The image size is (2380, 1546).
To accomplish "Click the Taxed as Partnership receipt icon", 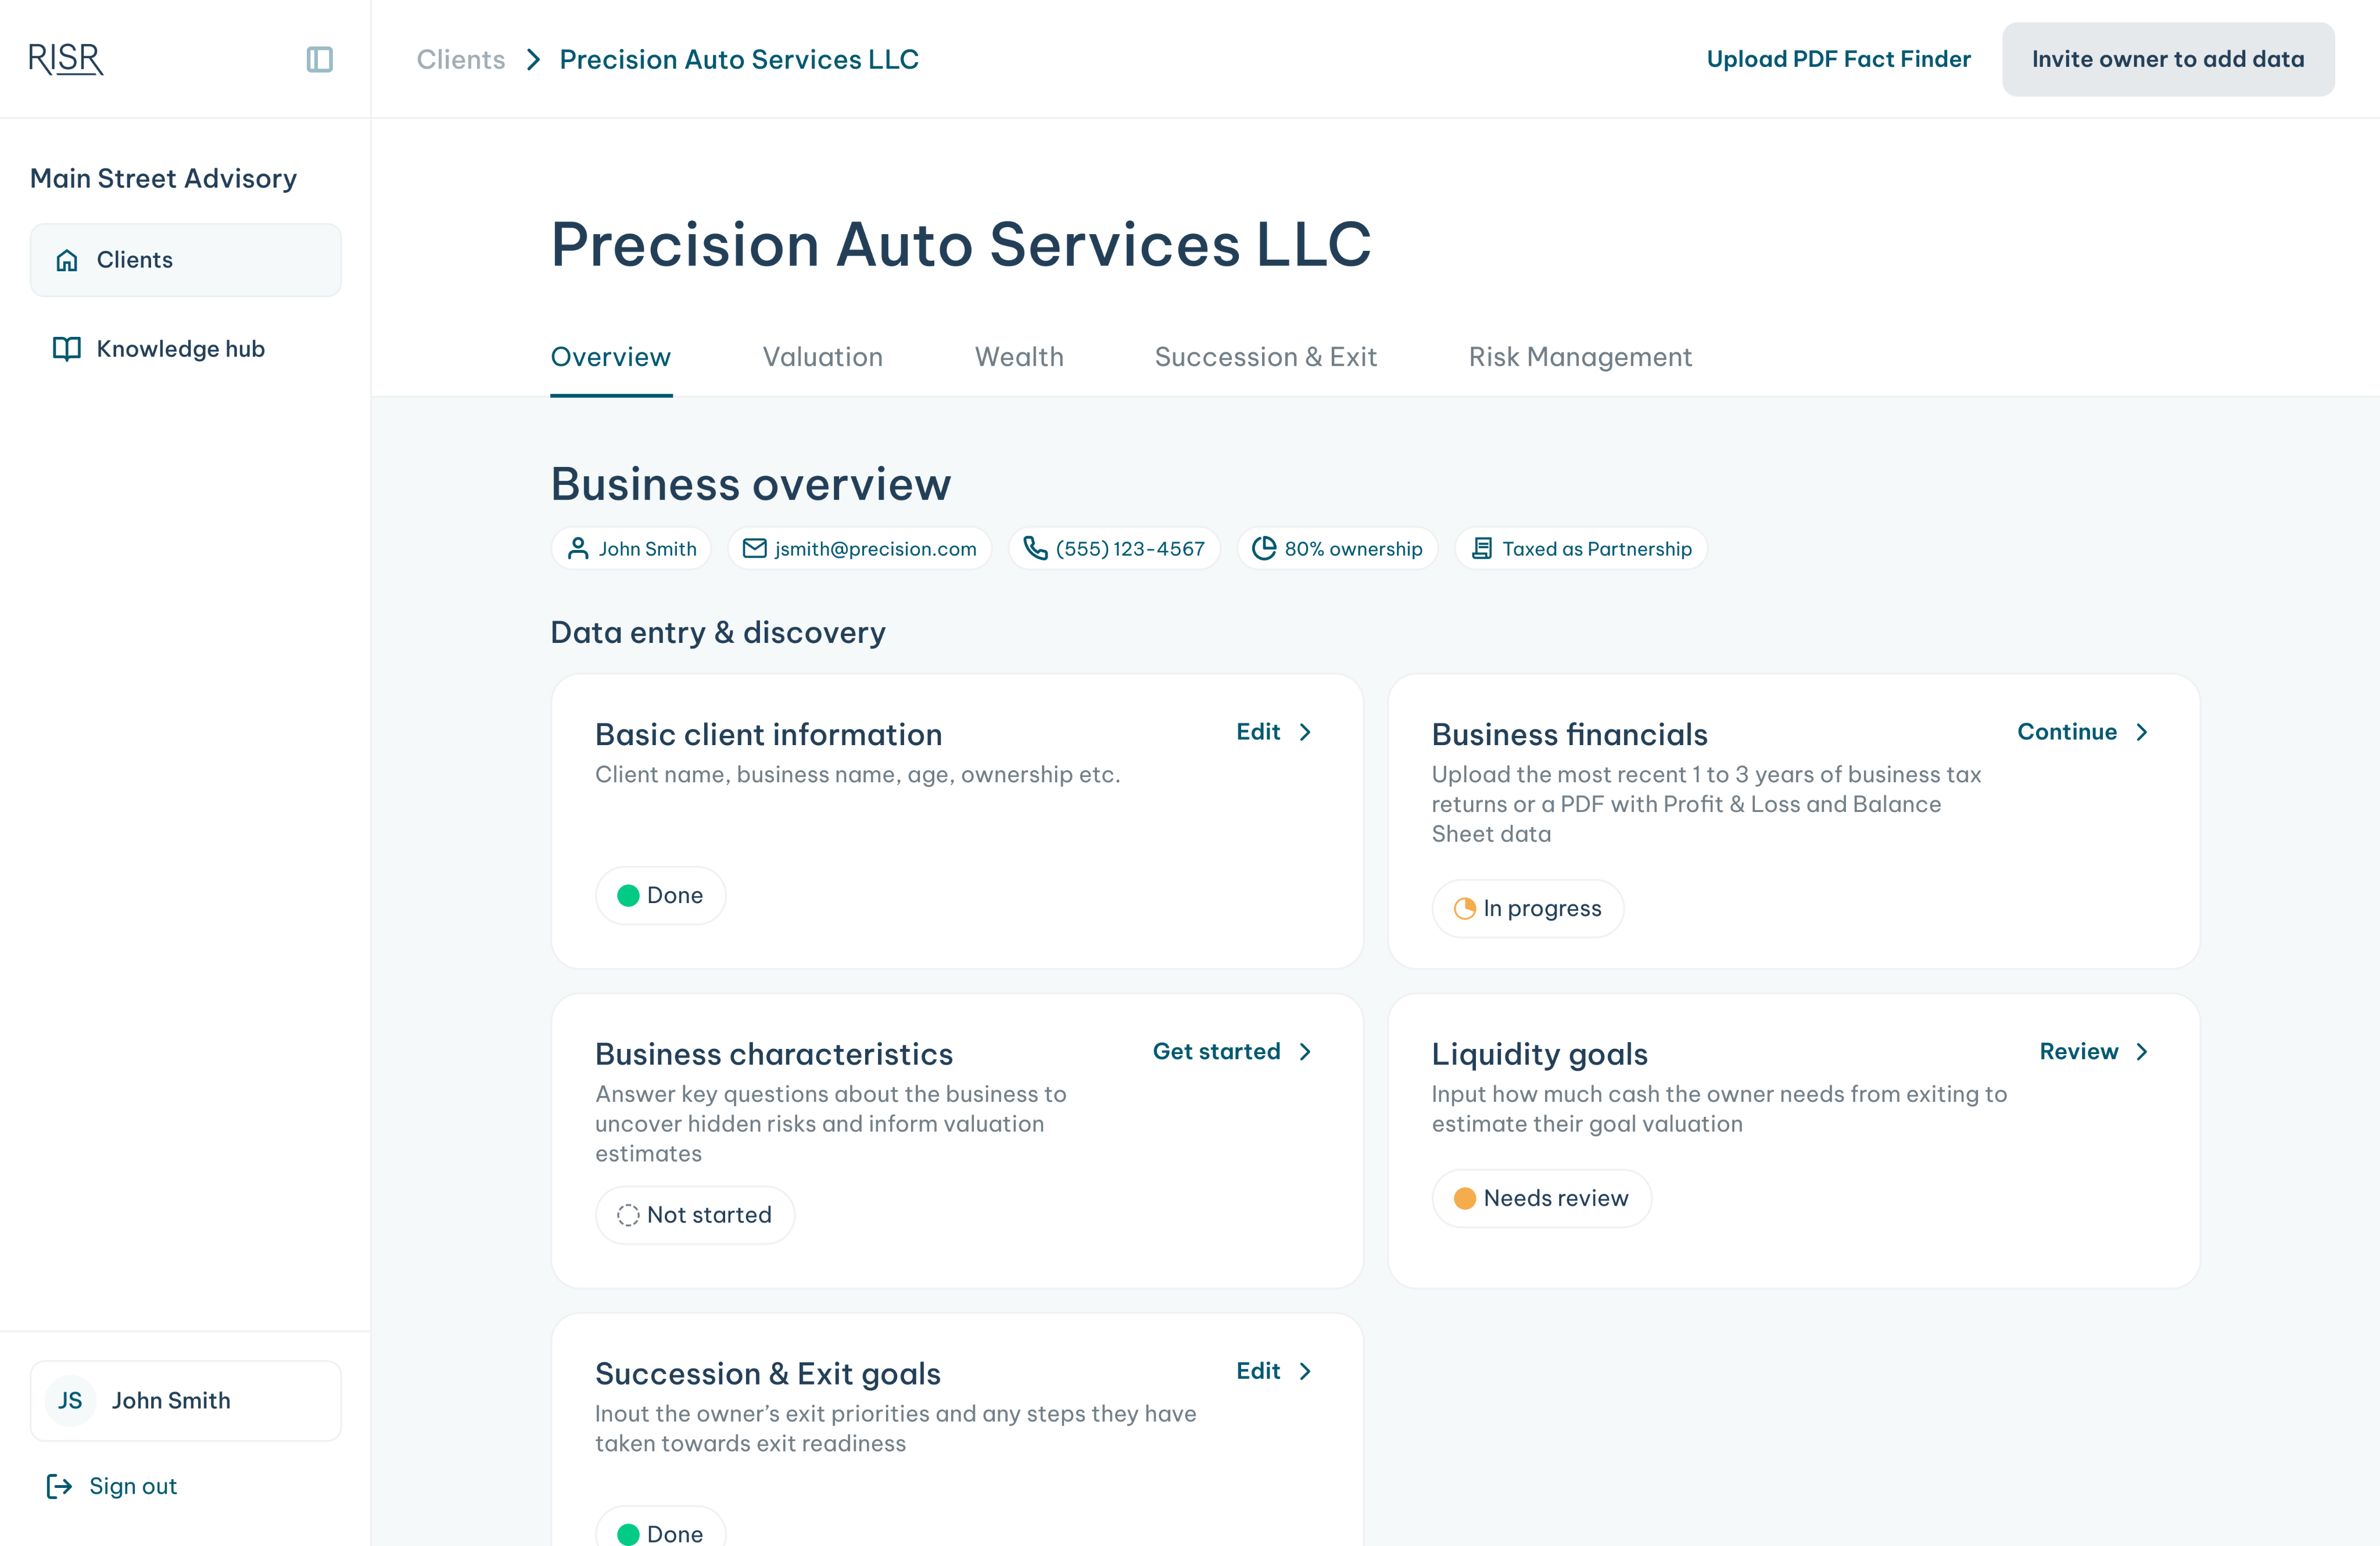I will tap(1482, 549).
